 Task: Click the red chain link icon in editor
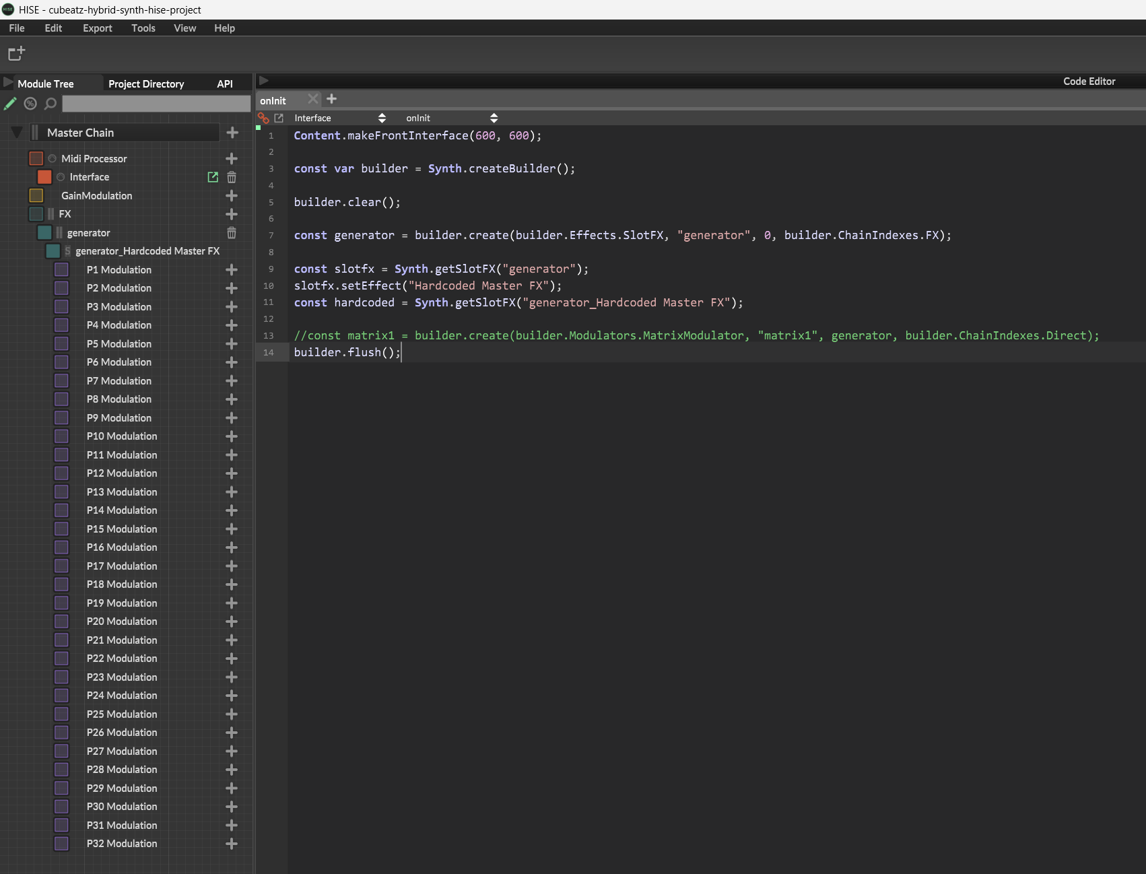(x=263, y=118)
